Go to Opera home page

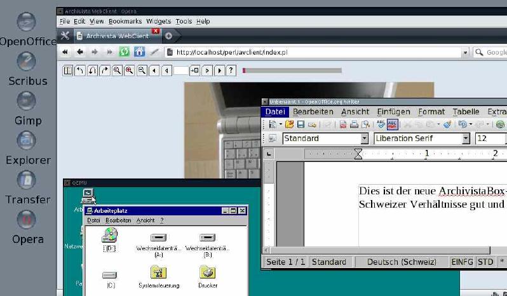(139, 52)
